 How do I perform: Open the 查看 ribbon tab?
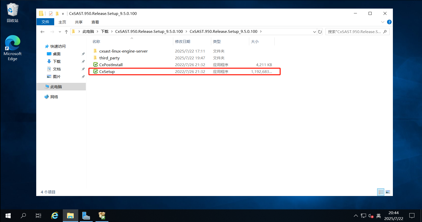tap(95, 22)
